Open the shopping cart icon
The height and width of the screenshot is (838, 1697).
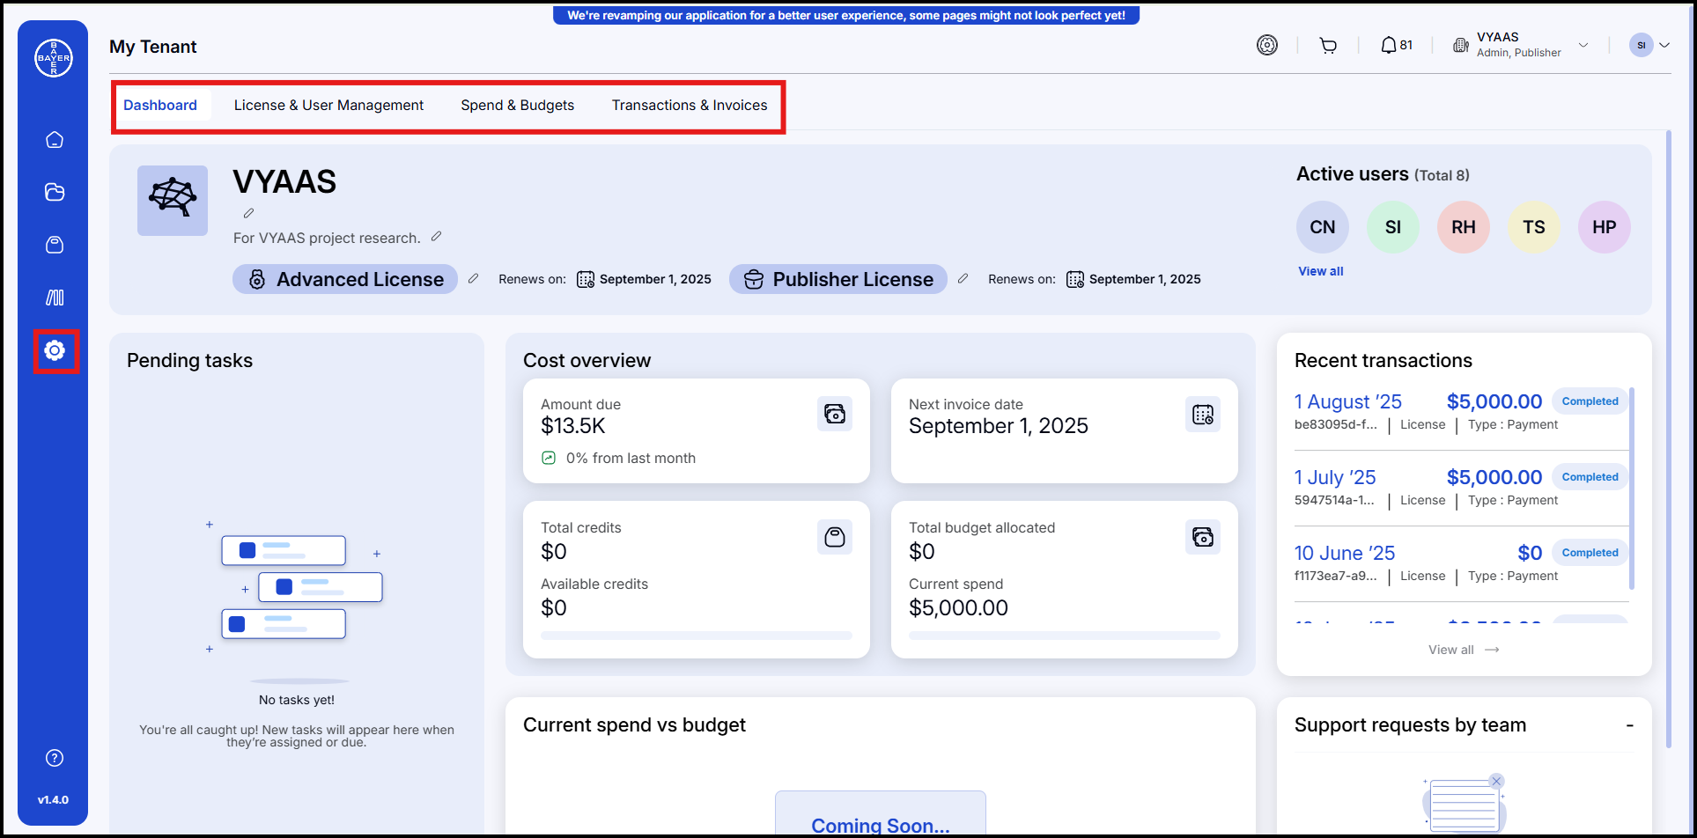pyautogui.click(x=1328, y=45)
